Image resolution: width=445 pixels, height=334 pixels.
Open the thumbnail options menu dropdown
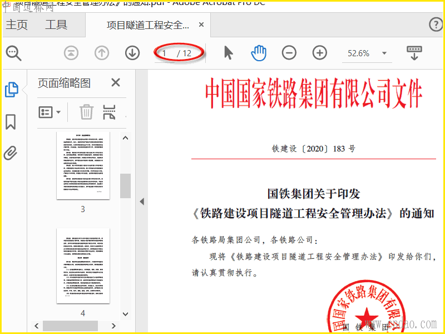click(50, 112)
